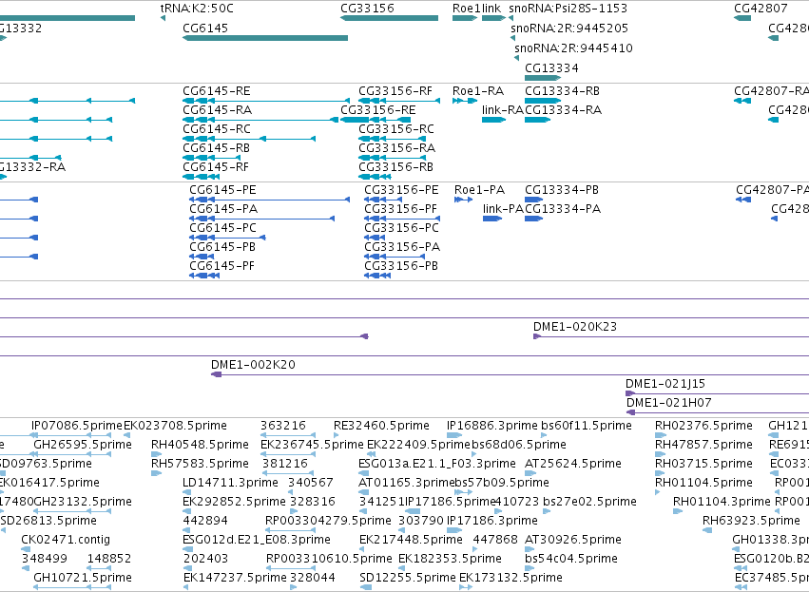Select the snoRNA:2R:9445410 label

point(573,48)
